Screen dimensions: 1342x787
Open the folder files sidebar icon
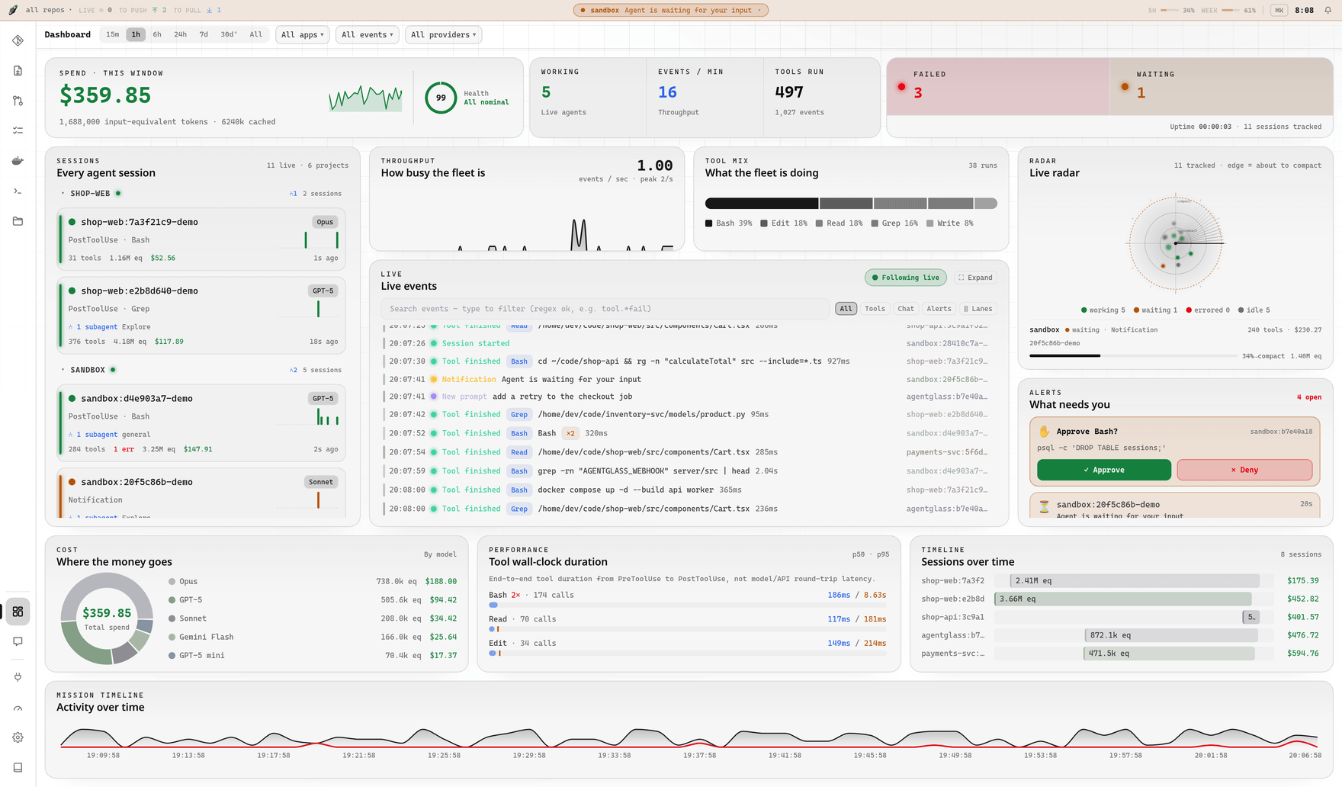tap(18, 221)
